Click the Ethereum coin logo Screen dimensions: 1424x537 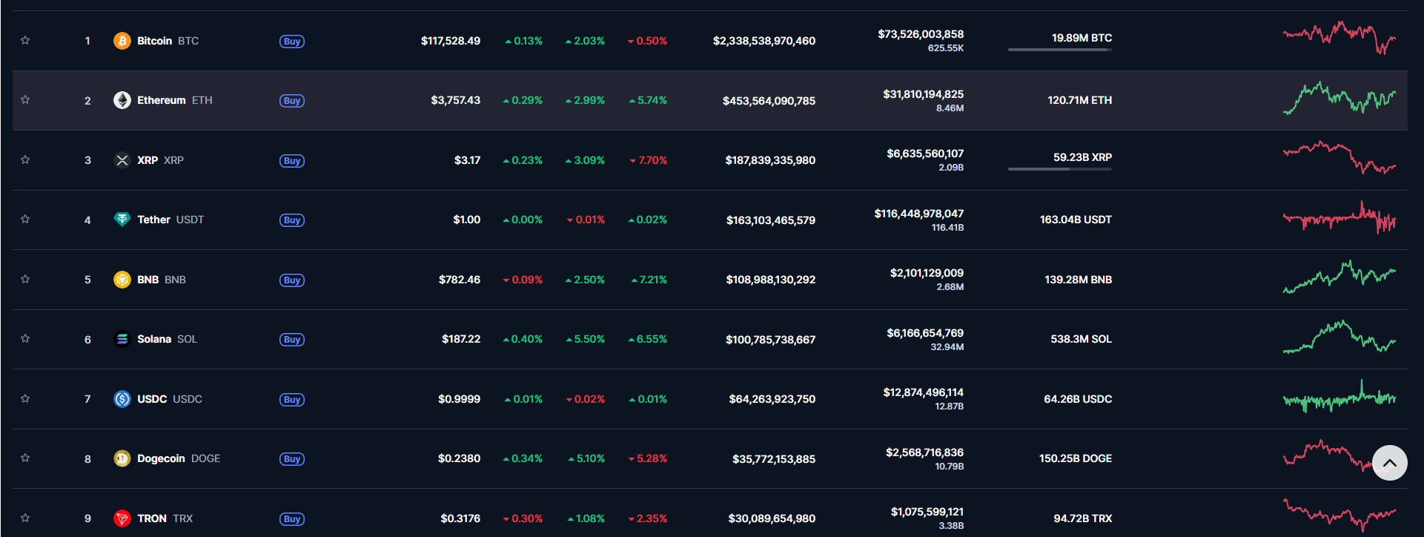click(122, 100)
